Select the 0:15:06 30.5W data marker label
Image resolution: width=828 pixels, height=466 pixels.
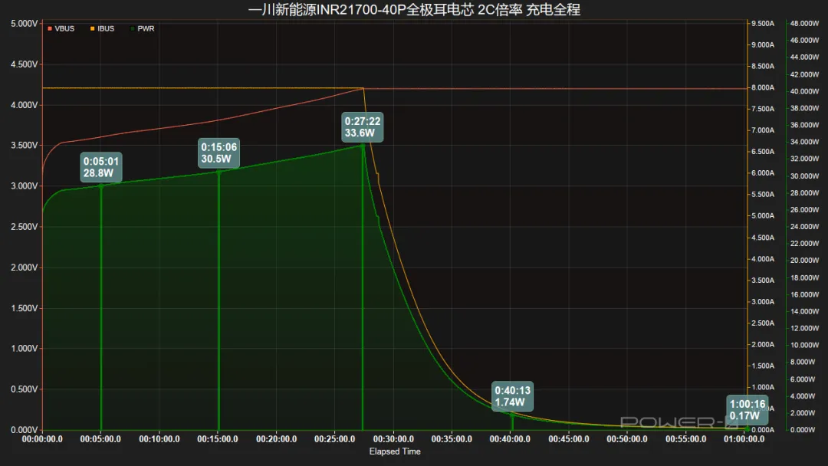click(x=219, y=153)
